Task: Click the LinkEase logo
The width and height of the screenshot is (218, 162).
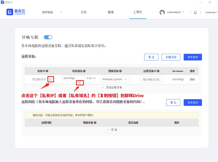Action: 16,12
